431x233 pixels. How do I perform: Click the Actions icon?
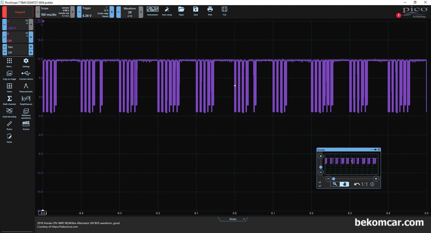(26, 124)
